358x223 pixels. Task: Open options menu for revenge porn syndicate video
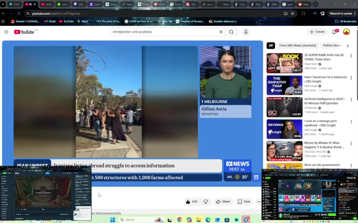click(351, 121)
